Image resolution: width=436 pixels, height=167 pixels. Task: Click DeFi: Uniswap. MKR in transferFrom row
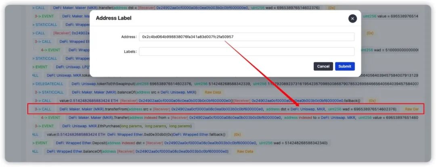(308, 109)
